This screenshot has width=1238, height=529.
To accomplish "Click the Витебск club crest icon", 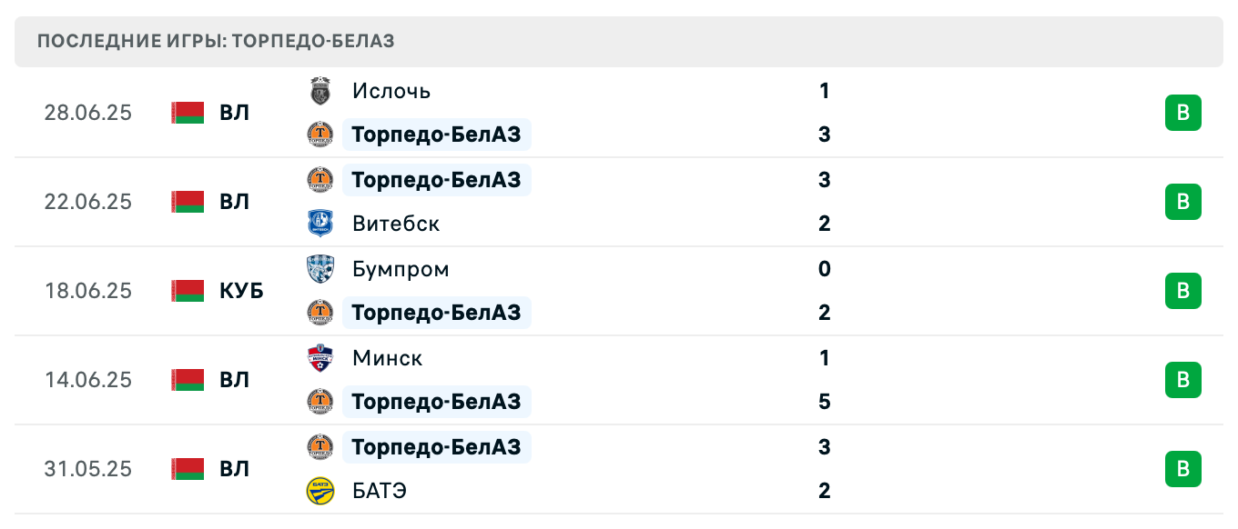I will tap(320, 224).
